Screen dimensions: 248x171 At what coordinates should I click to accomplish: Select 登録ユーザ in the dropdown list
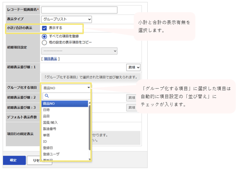click(65, 154)
